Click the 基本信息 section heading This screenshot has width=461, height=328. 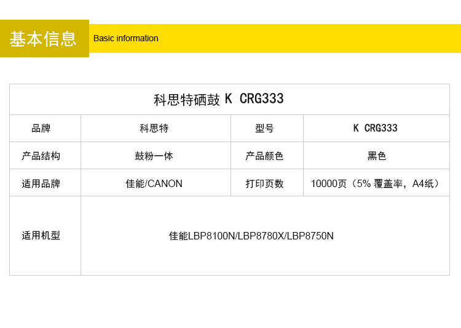[43, 38]
